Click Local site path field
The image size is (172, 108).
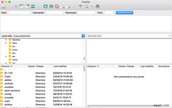(x=47, y=36)
